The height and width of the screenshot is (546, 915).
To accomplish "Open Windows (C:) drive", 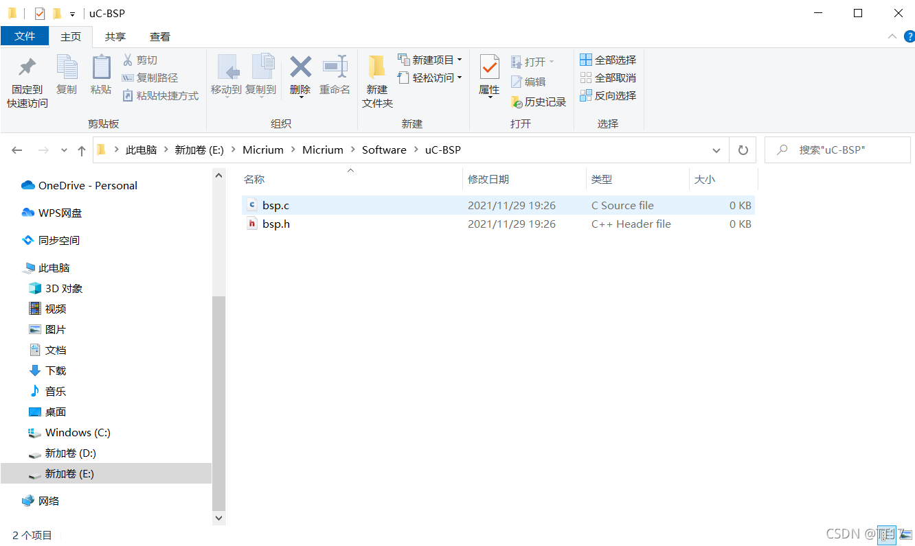I will click(x=69, y=432).
